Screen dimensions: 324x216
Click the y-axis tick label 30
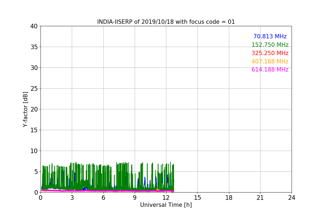click(34, 68)
